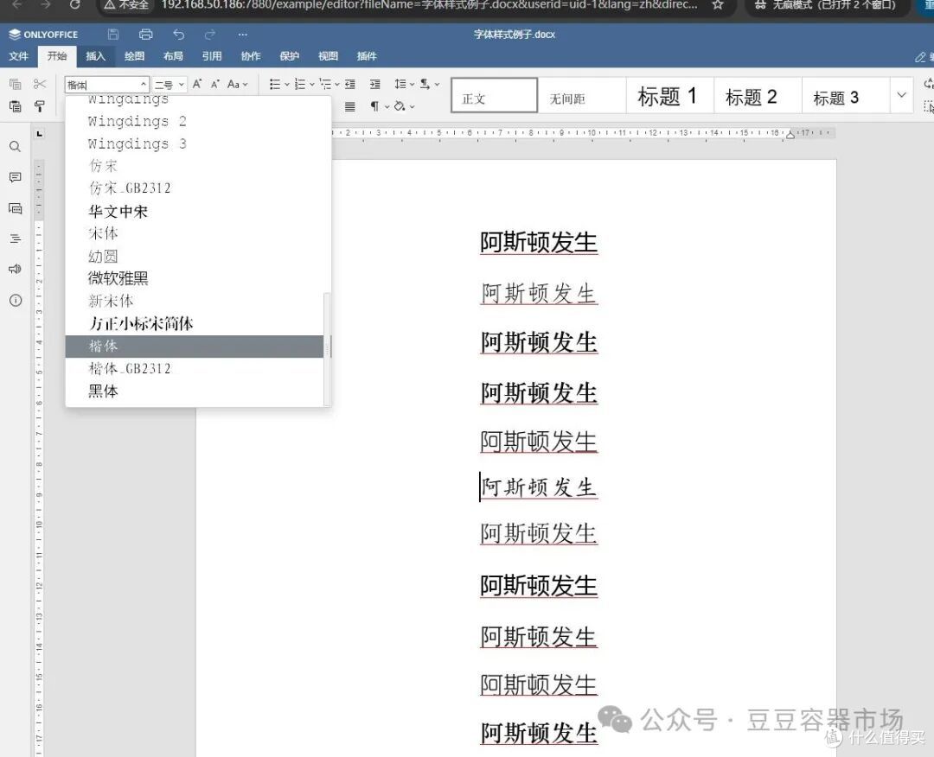Select 方正小标宋简体 font from list
The image size is (934, 757).
coord(195,324)
